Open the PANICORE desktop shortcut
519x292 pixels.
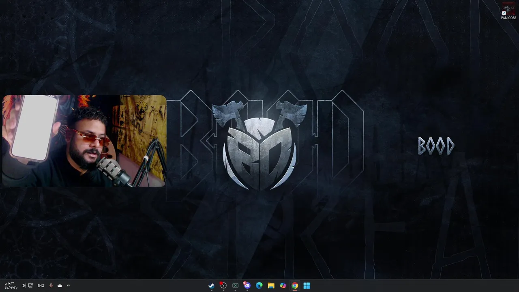508,11
